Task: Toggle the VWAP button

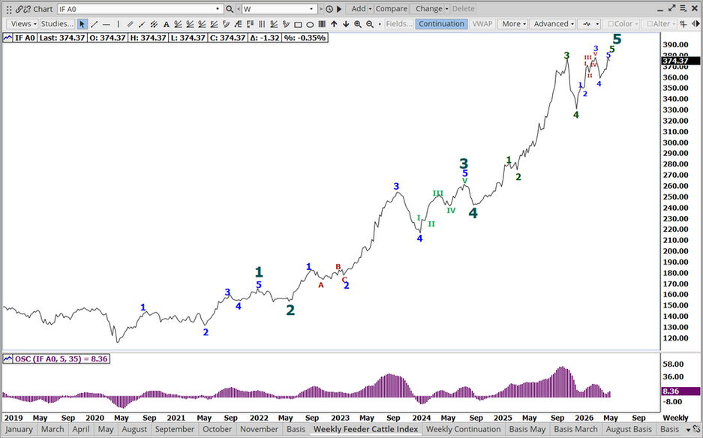Action: tap(482, 24)
